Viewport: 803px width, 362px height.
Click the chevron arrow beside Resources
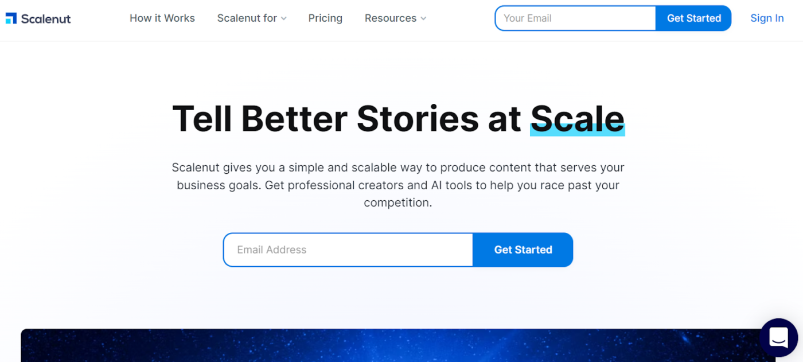point(423,19)
